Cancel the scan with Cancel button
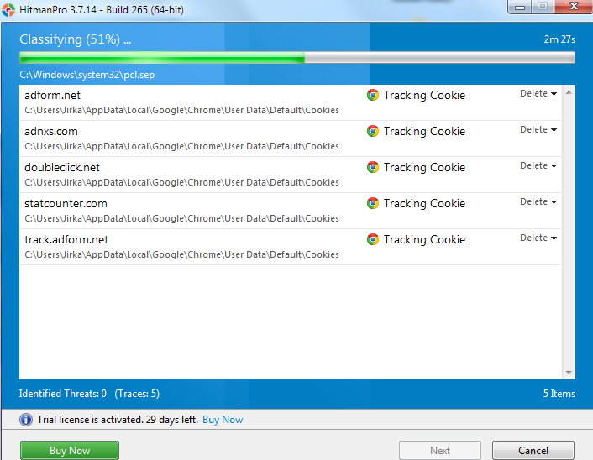The image size is (593, 460). pos(533,450)
